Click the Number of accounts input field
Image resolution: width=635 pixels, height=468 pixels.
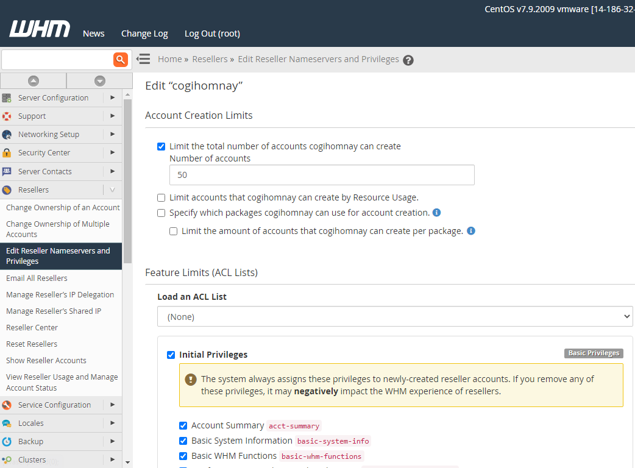pos(322,175)
